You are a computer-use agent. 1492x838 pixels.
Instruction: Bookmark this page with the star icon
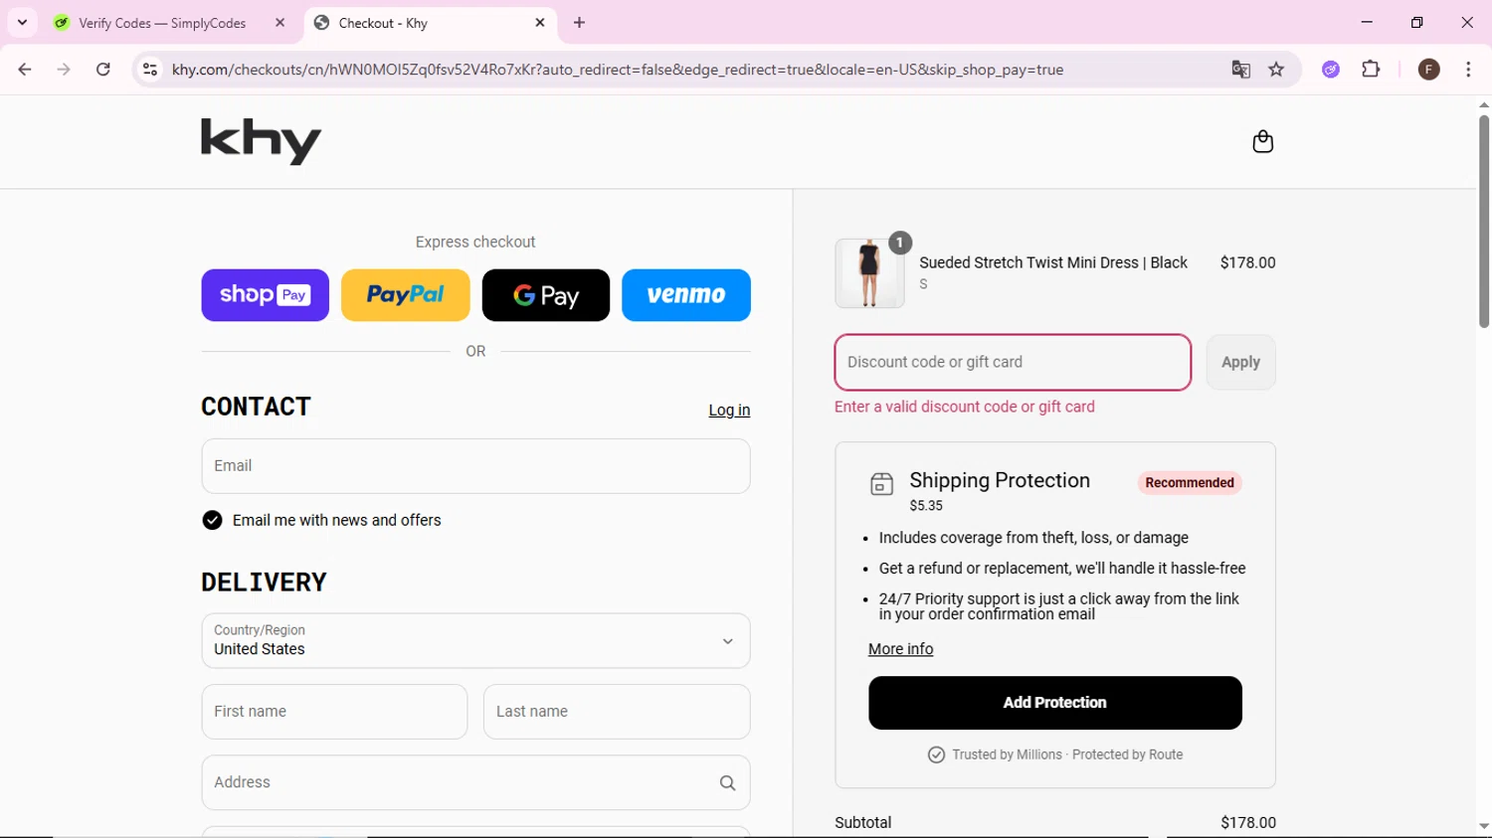1276,70
